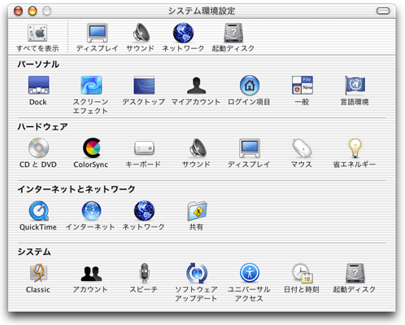
Task: Open QuickTime preferences icon
Action: point(38,211)
